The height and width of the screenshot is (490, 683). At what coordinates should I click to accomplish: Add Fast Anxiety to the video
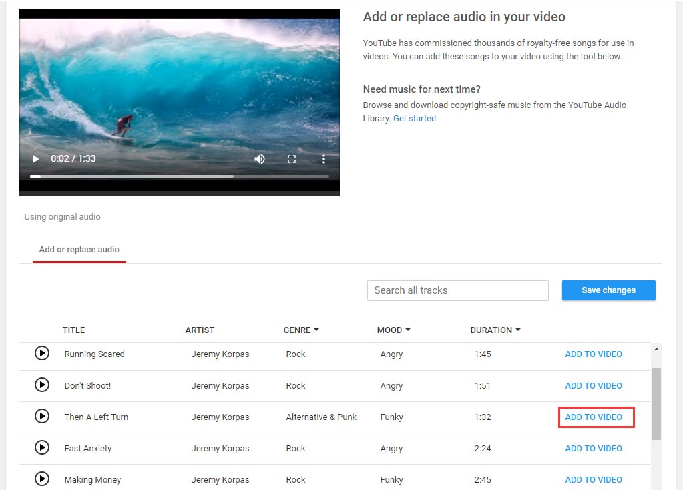[594, 448]
